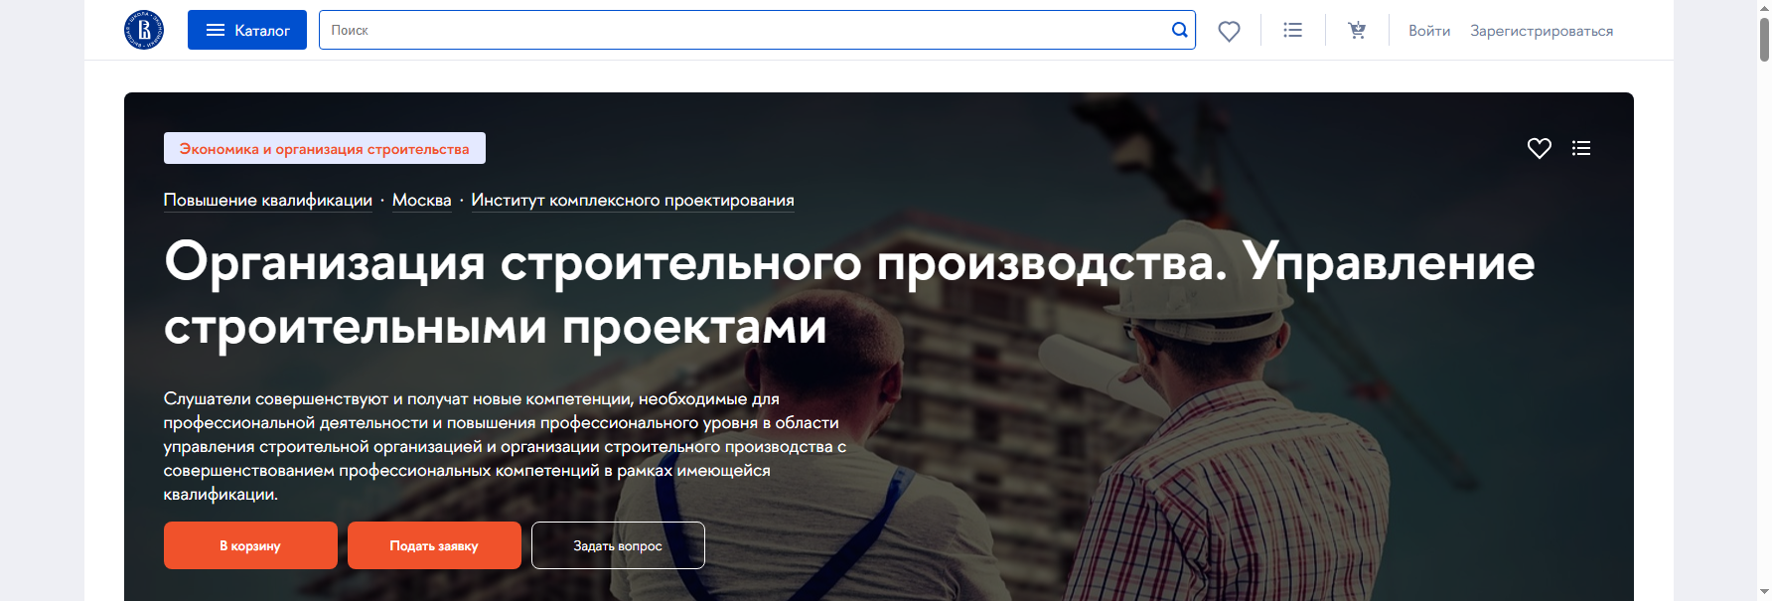The height and width of the screenshot is (601, 1772).
Task: Click the Задать вопрос button
Action: coord(618,545)
